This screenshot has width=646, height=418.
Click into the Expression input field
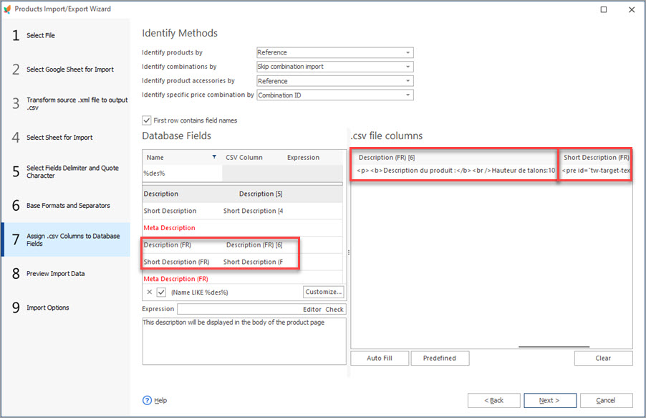(239, 309)
